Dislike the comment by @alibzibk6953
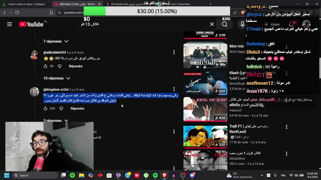 coord(59,66)
